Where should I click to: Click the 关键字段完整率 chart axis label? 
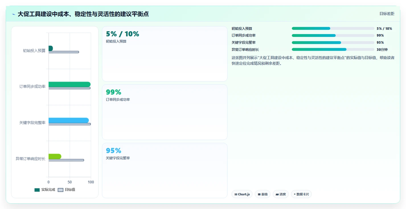[32, 123]
